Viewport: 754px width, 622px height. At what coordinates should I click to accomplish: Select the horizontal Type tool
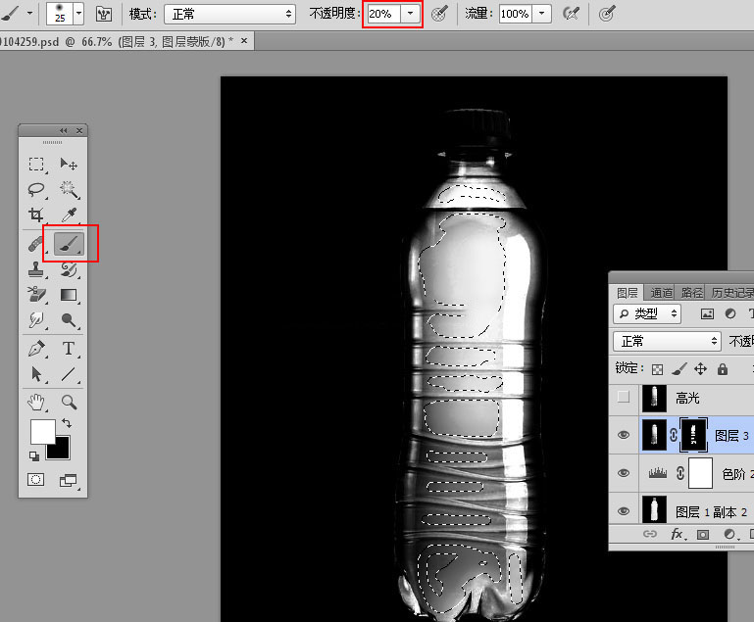[x=69, y=349]
